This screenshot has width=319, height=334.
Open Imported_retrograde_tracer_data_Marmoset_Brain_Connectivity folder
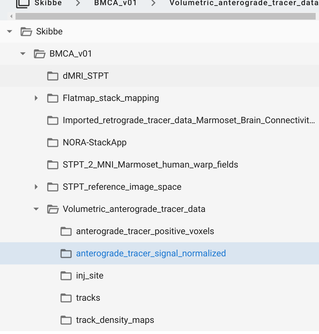tap(159, 120)
